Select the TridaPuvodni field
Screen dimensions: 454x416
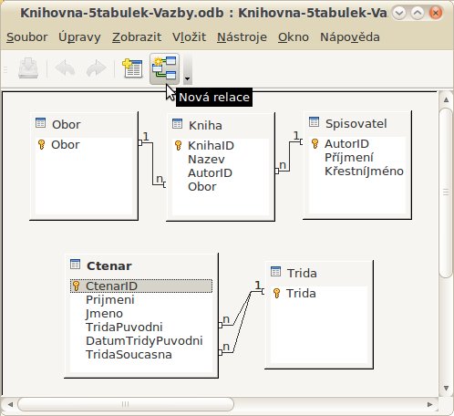[x=124, y=328]
